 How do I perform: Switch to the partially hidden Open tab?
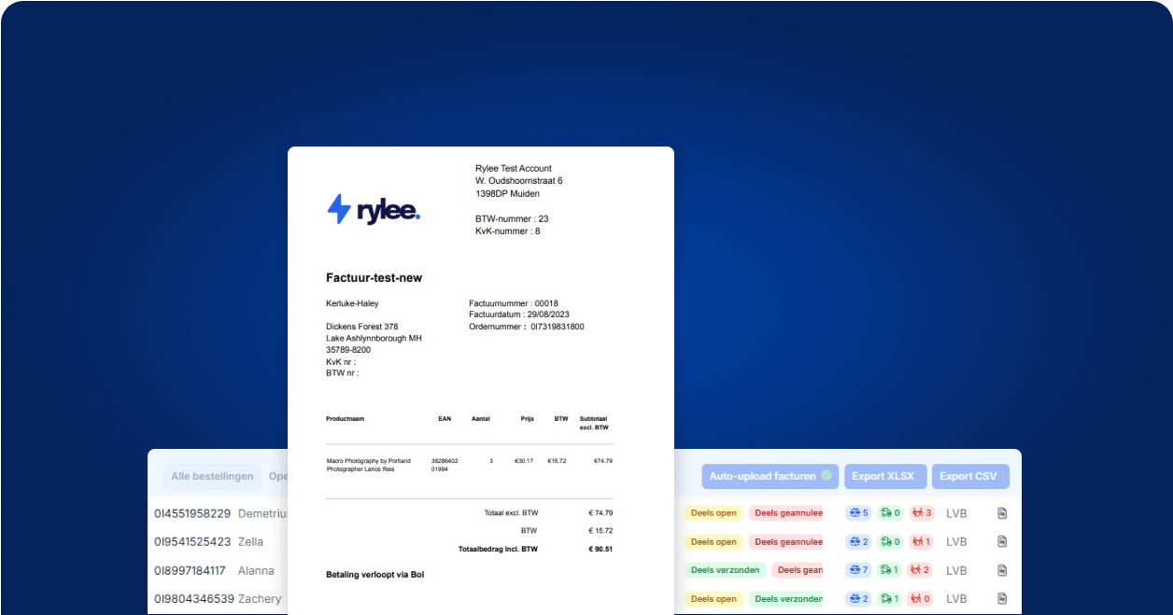278,476
